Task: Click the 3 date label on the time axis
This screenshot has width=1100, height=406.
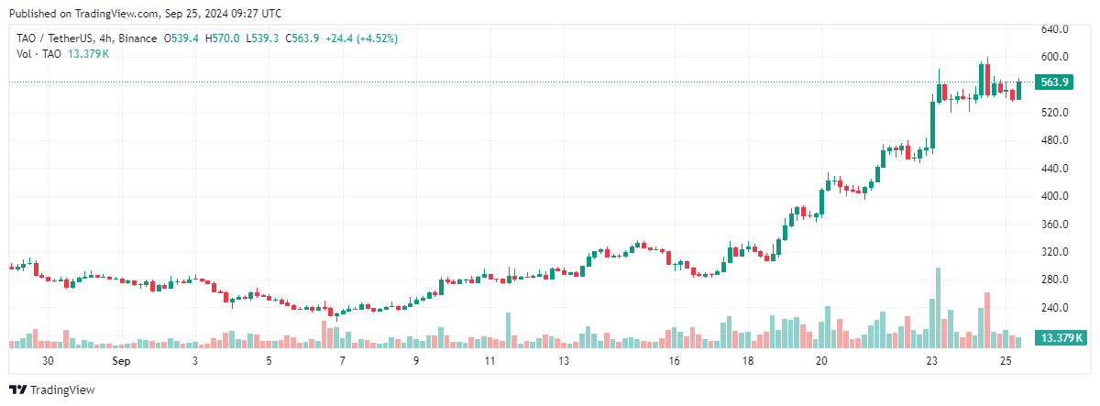Action: pos(195,361)
